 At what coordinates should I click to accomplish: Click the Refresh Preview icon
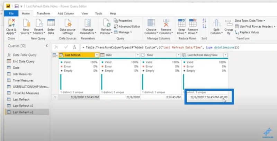[106, 23]
